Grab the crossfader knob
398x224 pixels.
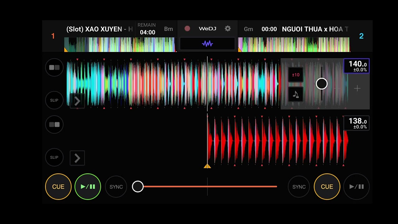tap(138, 187)
